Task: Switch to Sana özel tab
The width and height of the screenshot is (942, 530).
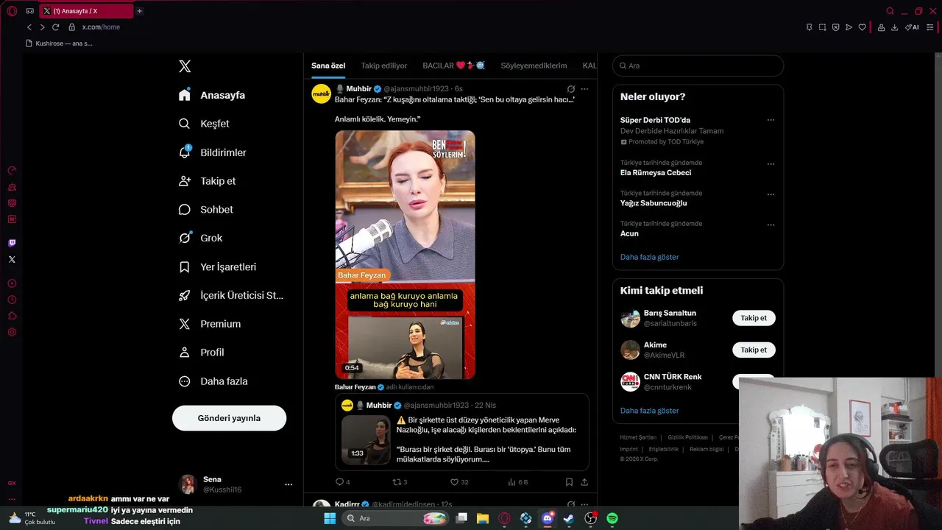Action: (328, 66)
